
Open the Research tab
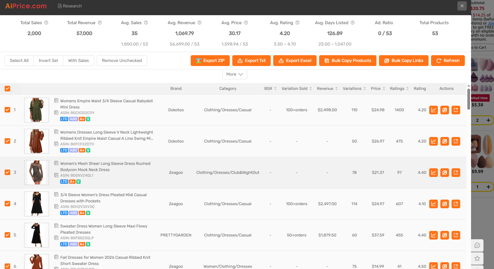click(x=70, y=6)
